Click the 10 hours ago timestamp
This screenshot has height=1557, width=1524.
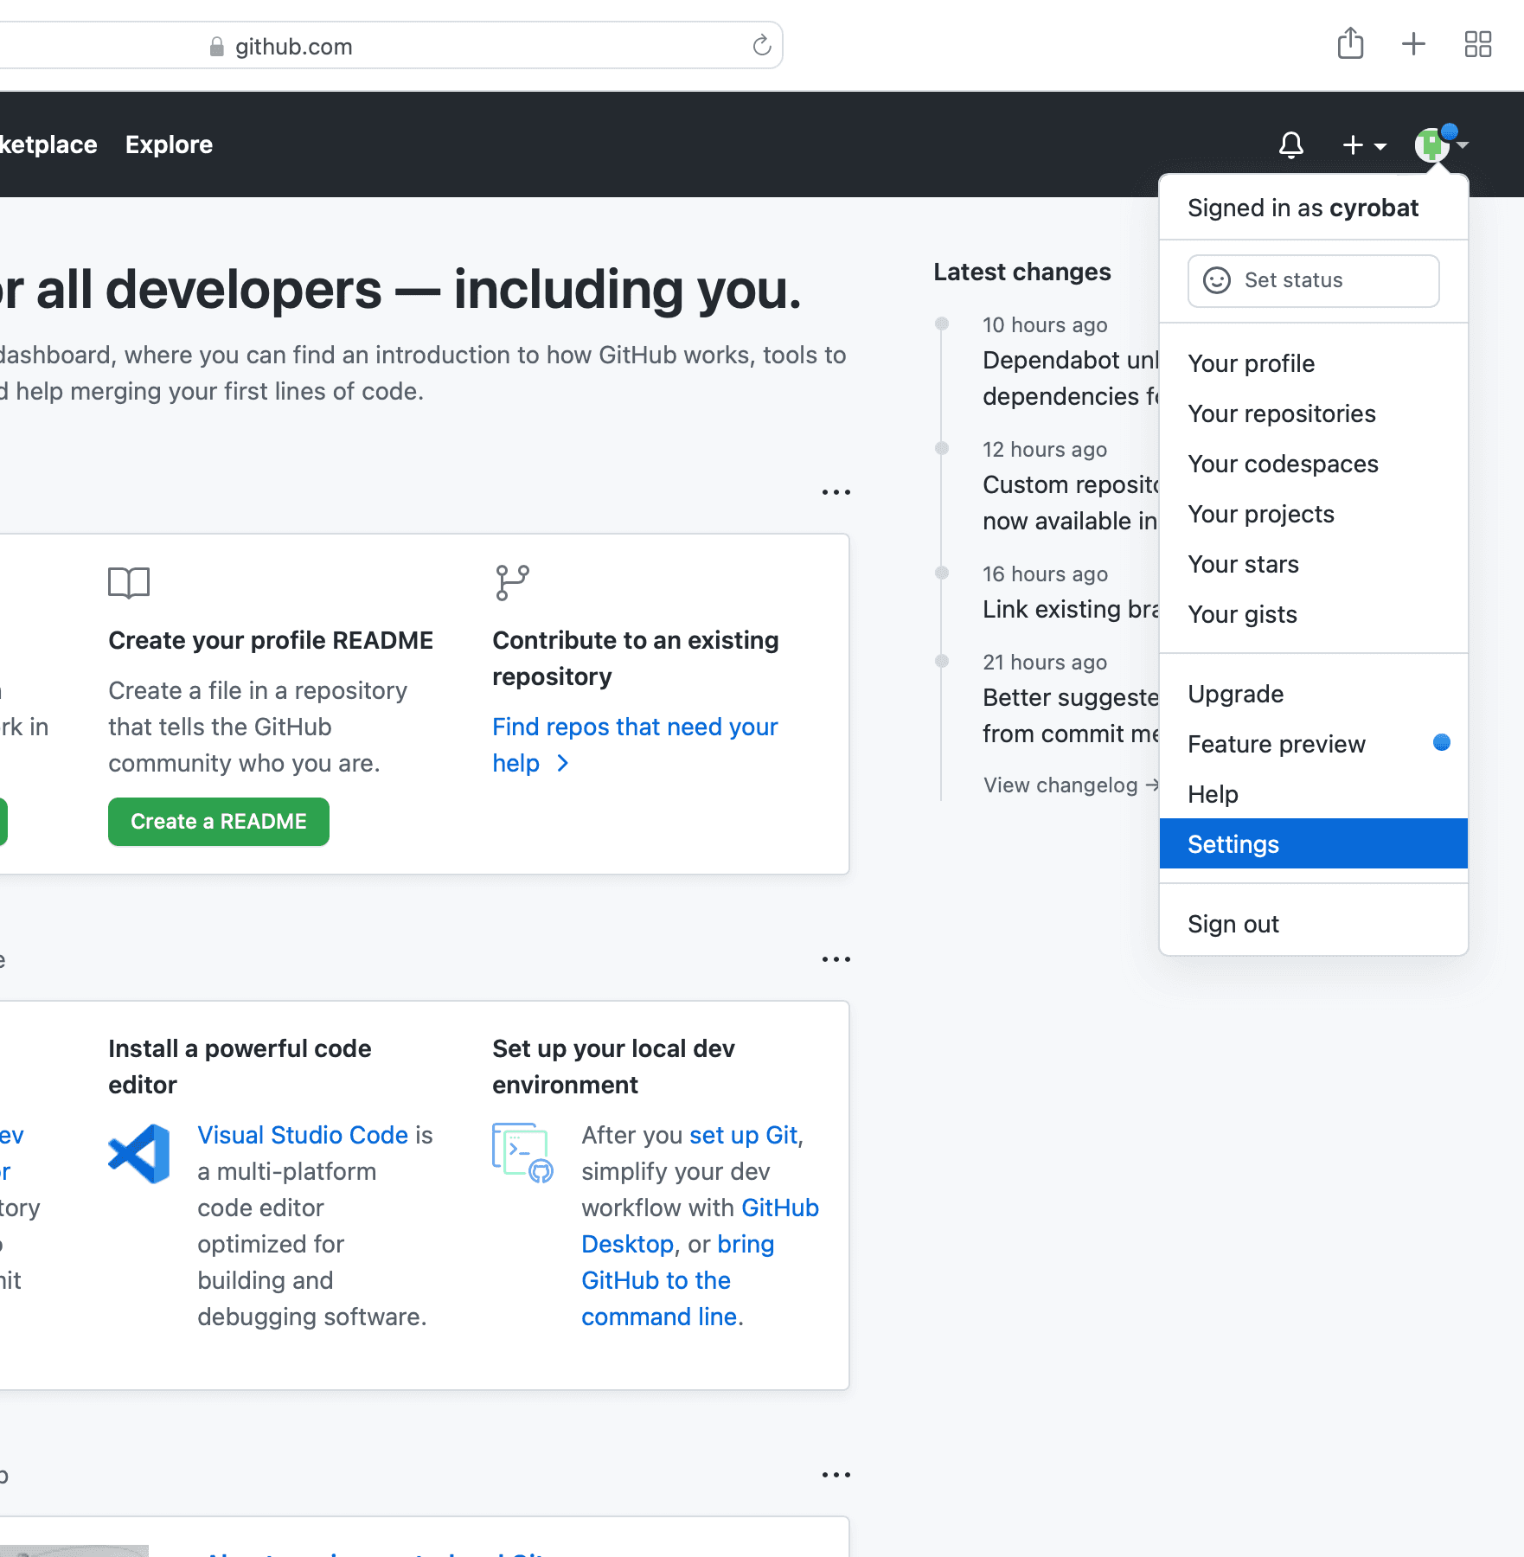click(1045, 325)
